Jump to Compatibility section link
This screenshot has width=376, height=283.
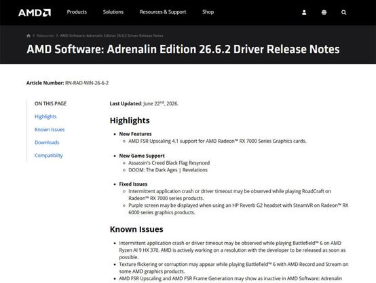coord(49,156)
